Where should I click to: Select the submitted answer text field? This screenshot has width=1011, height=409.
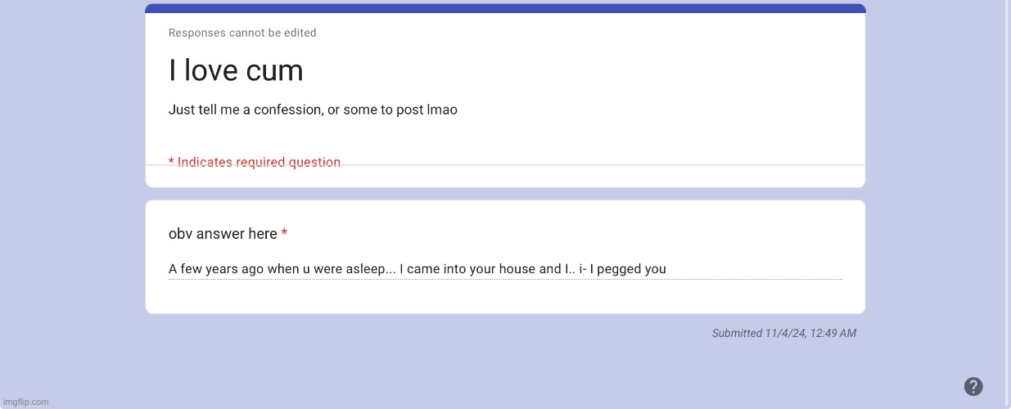(x=505, y=269)
